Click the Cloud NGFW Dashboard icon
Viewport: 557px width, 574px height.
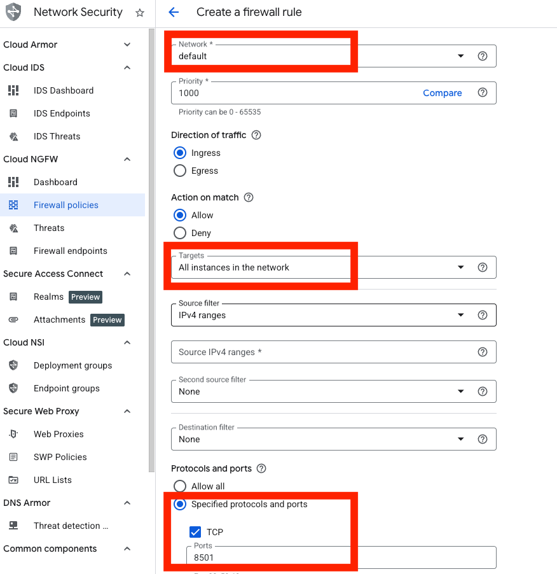point(13,182)
